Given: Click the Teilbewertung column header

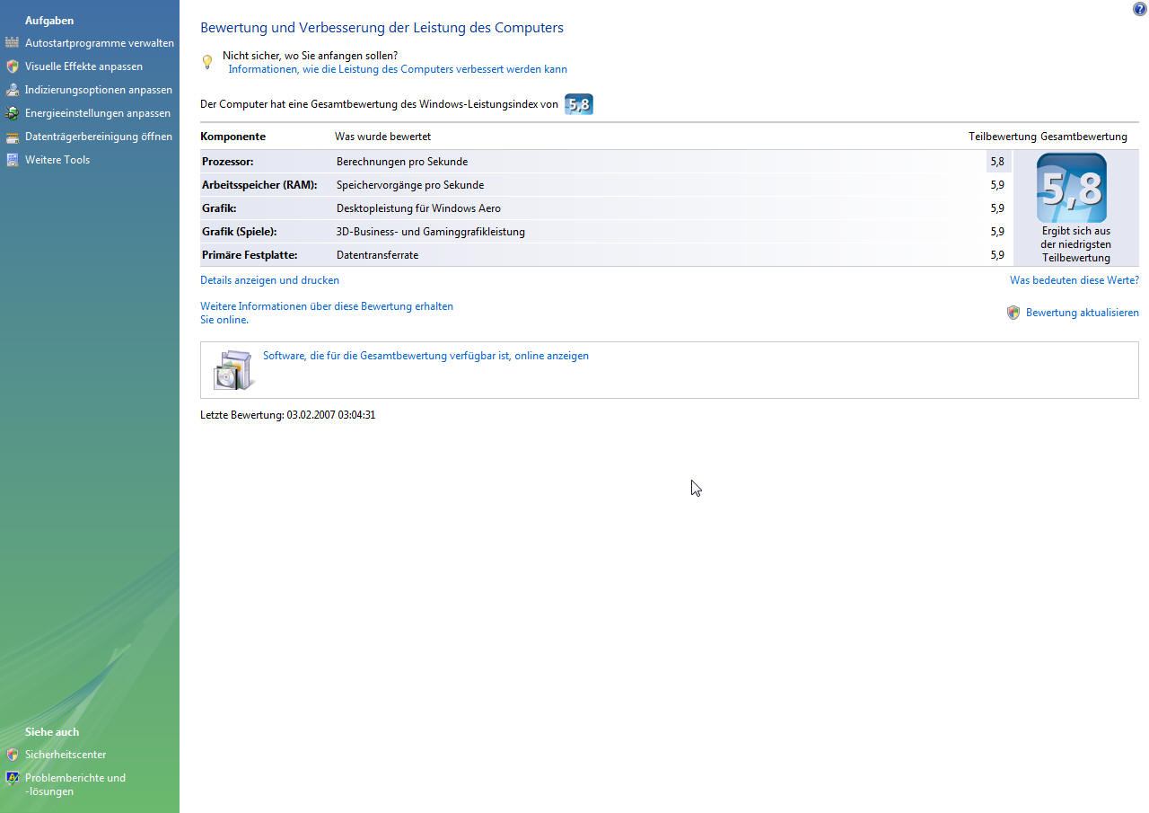Looking at the screenshot, I should coord(1003,137).
